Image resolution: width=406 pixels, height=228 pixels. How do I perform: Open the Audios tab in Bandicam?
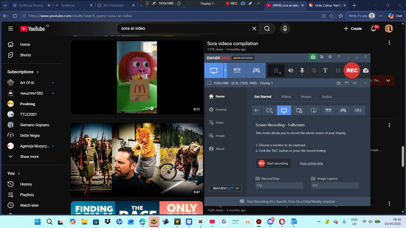327,97
